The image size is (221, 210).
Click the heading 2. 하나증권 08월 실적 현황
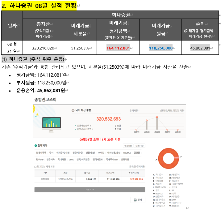tap(39, 6)
